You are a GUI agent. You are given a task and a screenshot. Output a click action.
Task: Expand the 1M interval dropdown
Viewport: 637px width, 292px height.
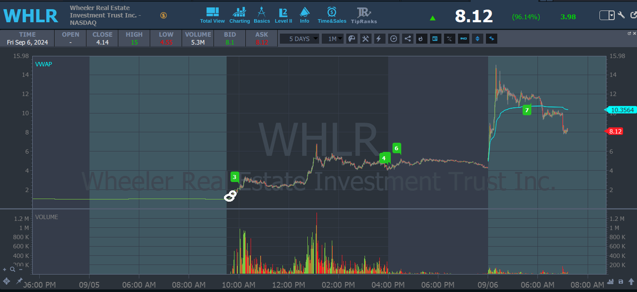click(x=333, y=38)
